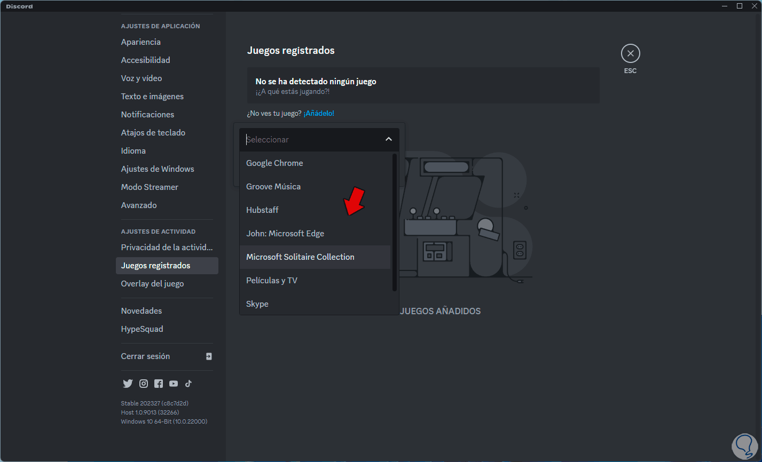Select Juegos registrados in sidebar
This screenshot has width=762, height=462.
point(167,266)
